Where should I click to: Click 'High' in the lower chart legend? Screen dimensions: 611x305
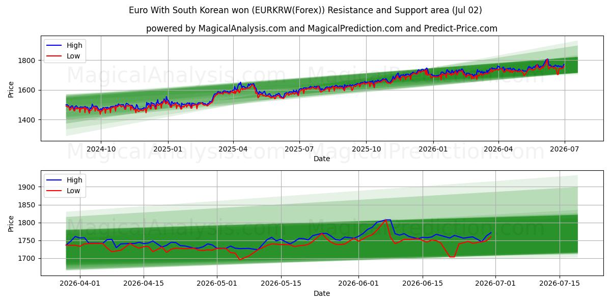point(74,180)
